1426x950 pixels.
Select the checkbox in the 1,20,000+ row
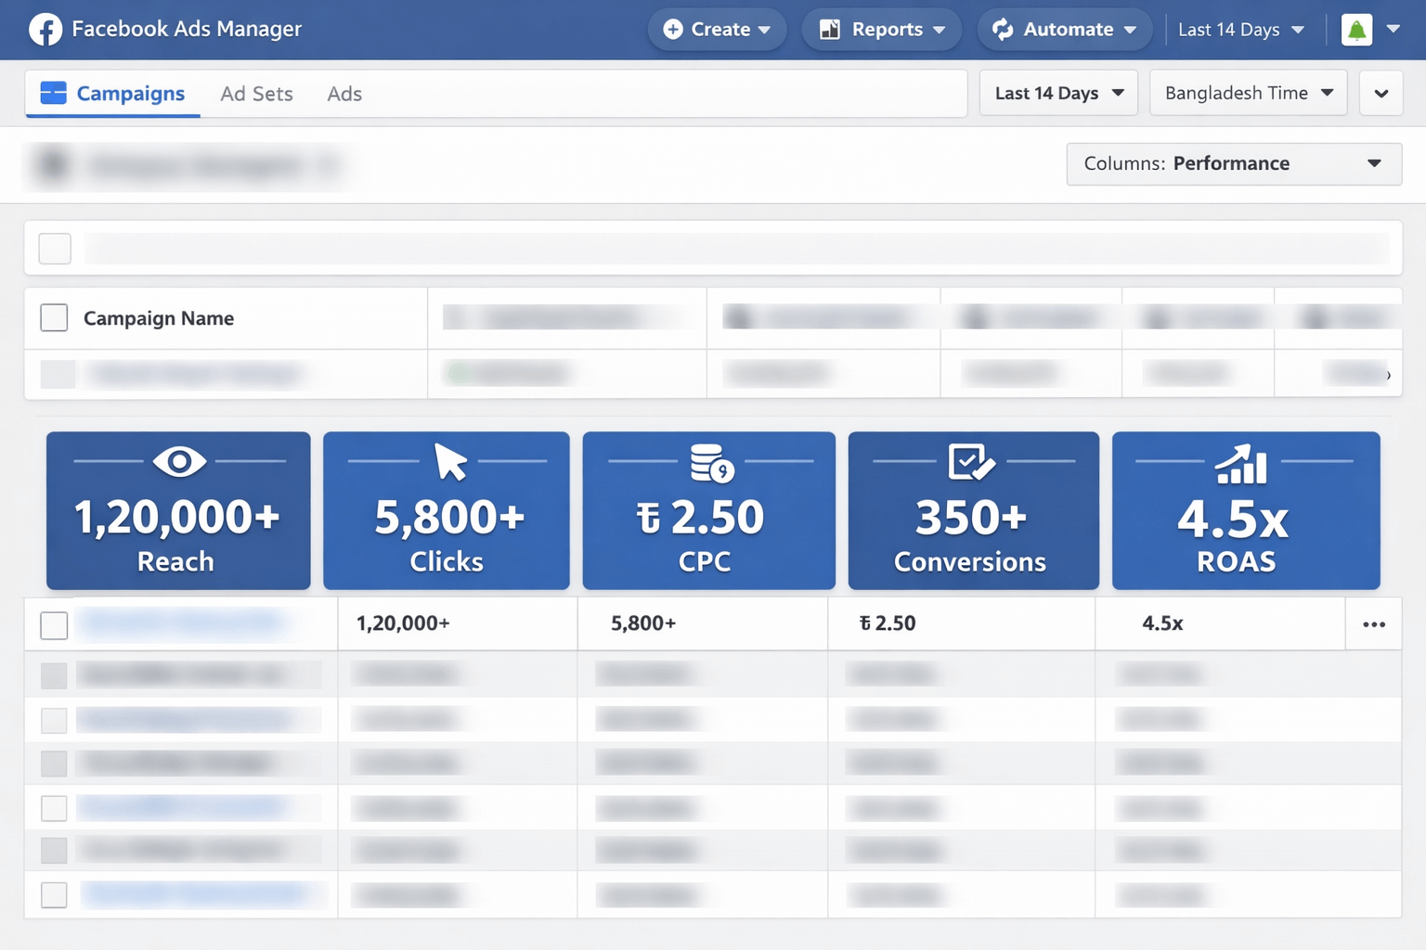54,625
